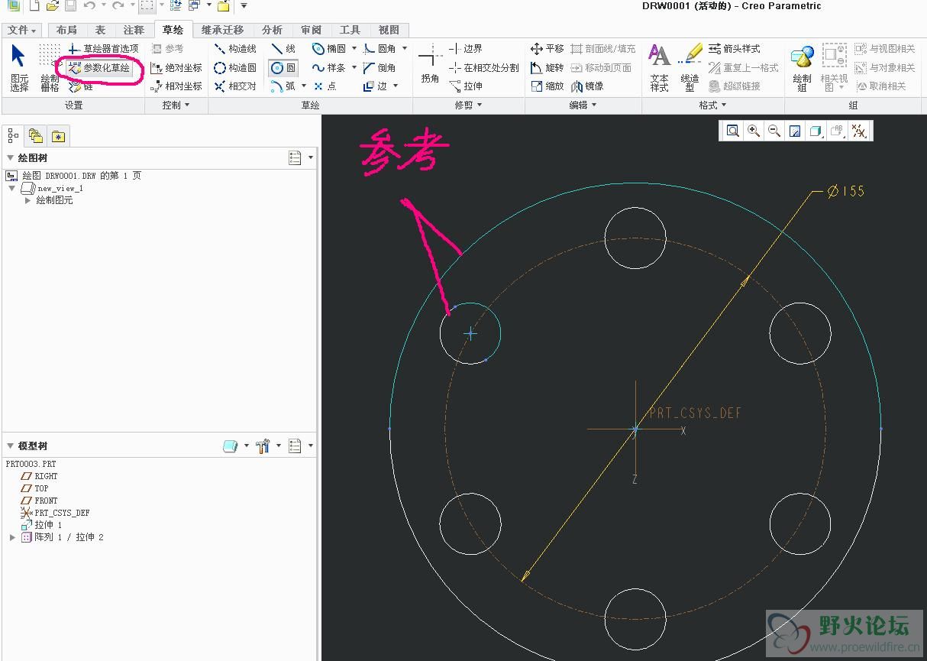The width and height of the screenshot is (927, 661).
Task: Open 文本样式 text style
Action: 660,68
